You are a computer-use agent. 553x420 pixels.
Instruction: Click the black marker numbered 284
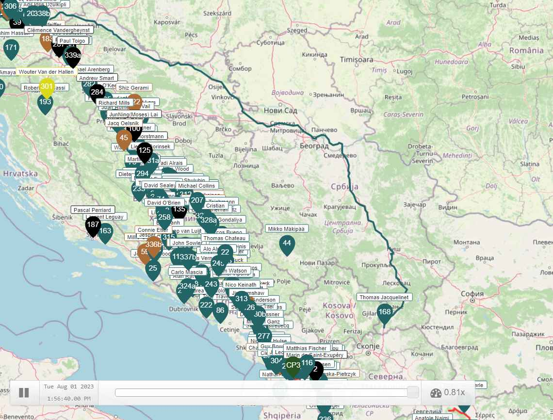(97, 92)
